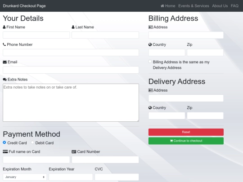Click the Payment Method heading
Viewport: 243px width, 182px height.
click(31, 134)
